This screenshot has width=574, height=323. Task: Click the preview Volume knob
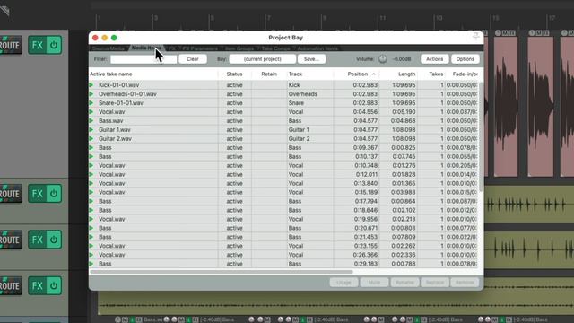pos(383,59)
